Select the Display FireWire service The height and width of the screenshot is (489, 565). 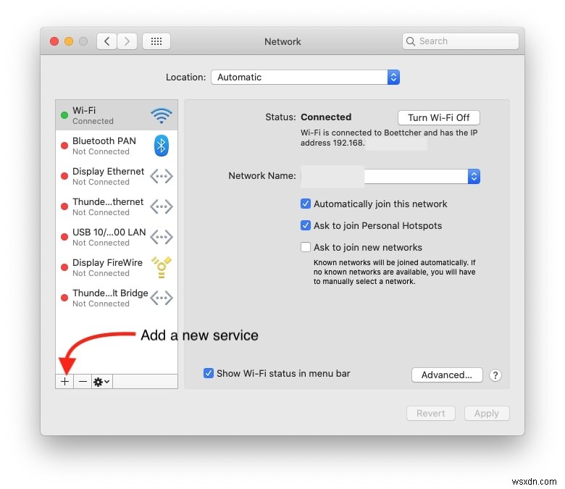[117, 267]
